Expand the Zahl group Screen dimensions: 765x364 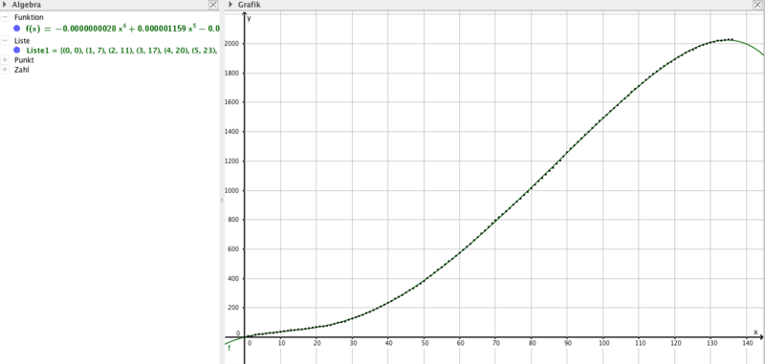[5, 70]
